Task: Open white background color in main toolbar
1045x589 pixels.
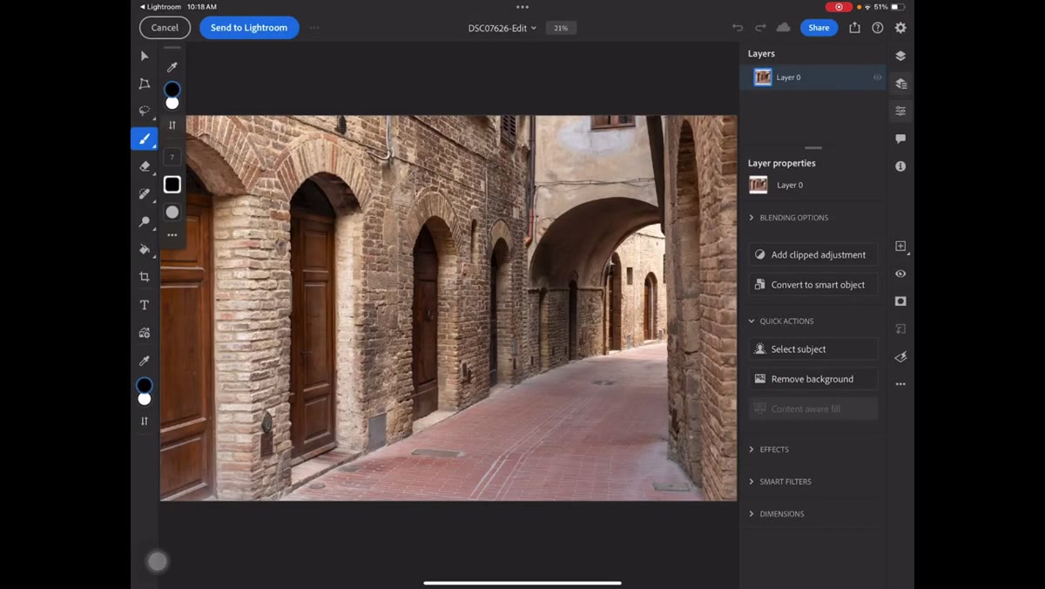Action: 145,399
